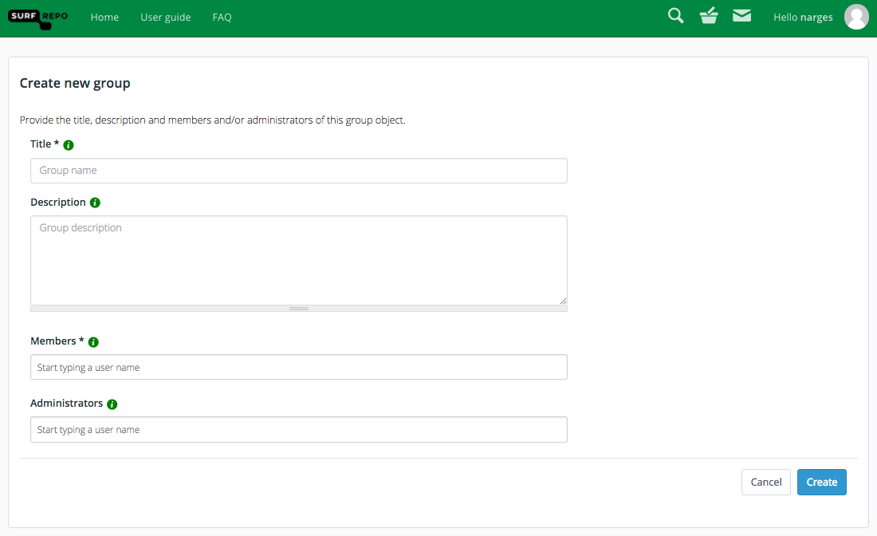The image size is (877, 536).
Task: Click the Hello narges user menu
Action: [x=803, y=18]
